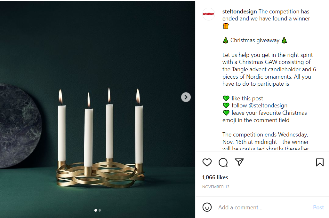329x218 pixels.
Task: Select the first carousel dot indicator
Action: click(x=95, y=210)
